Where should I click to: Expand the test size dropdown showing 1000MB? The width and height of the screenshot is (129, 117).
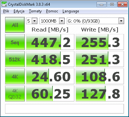(62, 21)
